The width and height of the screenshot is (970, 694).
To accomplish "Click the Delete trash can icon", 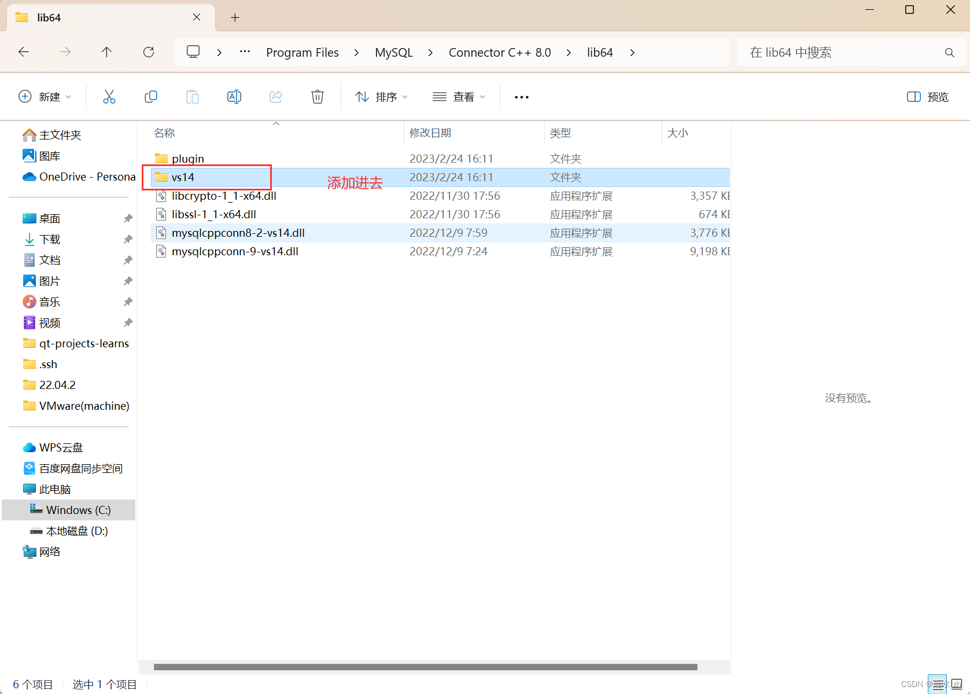I will [318, 97].
